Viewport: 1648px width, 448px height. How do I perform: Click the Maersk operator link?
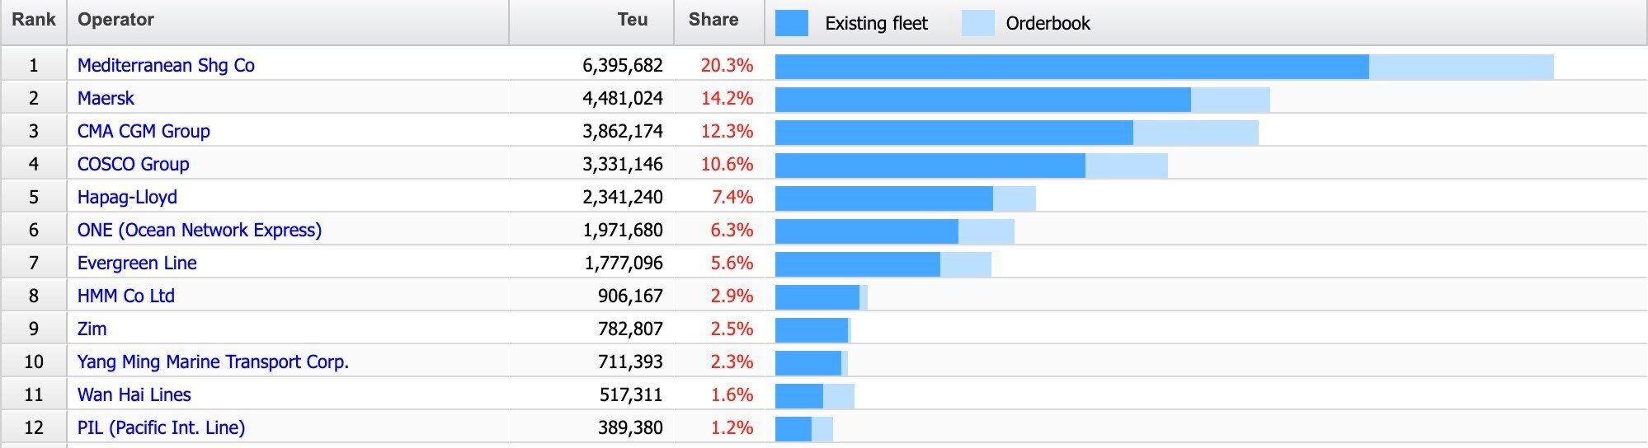(x=106, y=99)
